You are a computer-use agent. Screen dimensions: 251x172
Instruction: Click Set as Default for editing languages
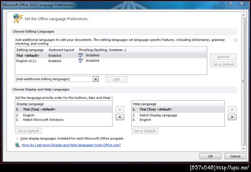(223, 64)
